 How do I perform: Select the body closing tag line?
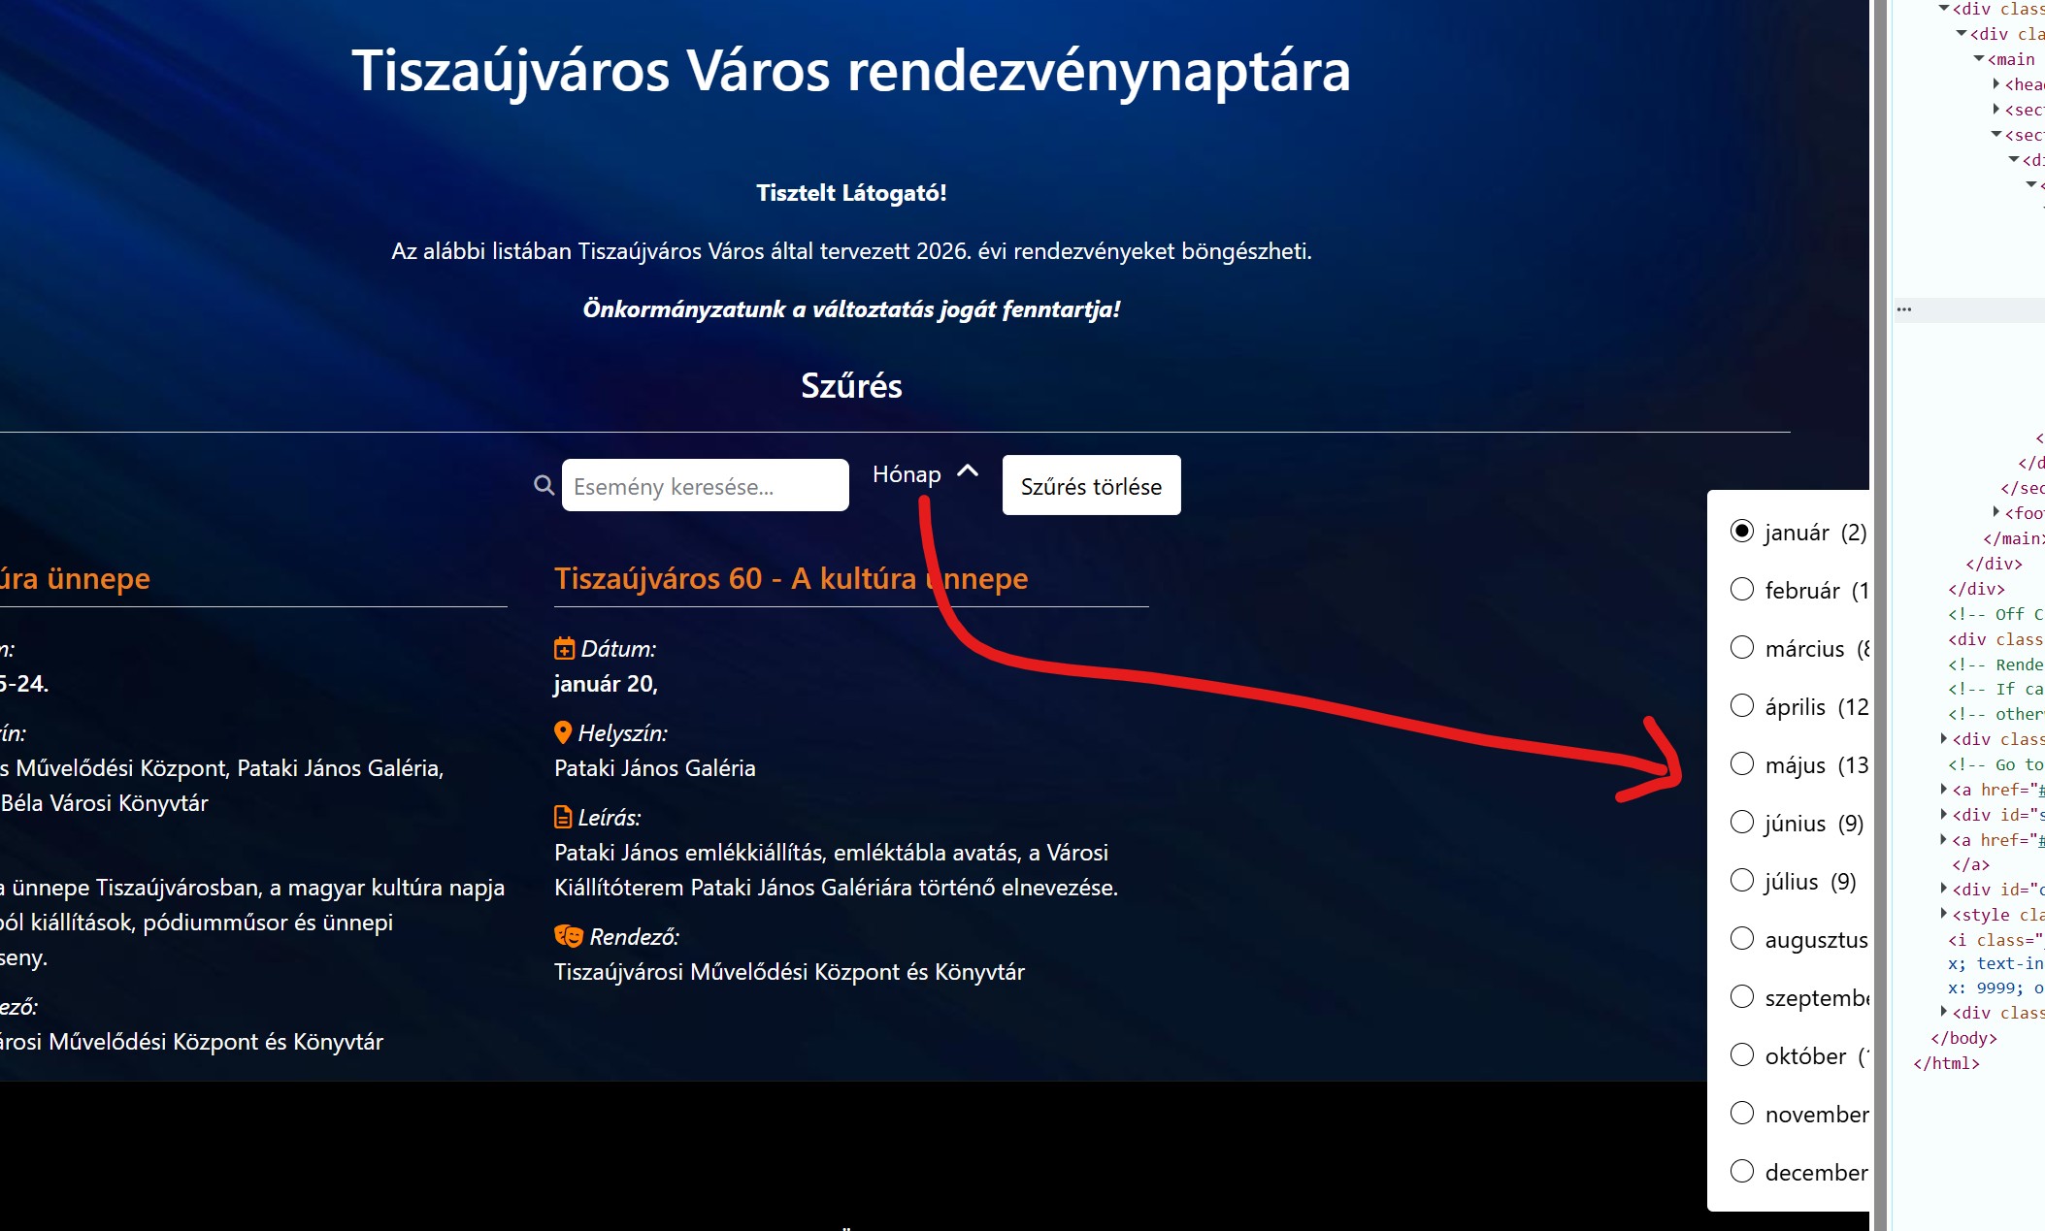point(1964,1038)
